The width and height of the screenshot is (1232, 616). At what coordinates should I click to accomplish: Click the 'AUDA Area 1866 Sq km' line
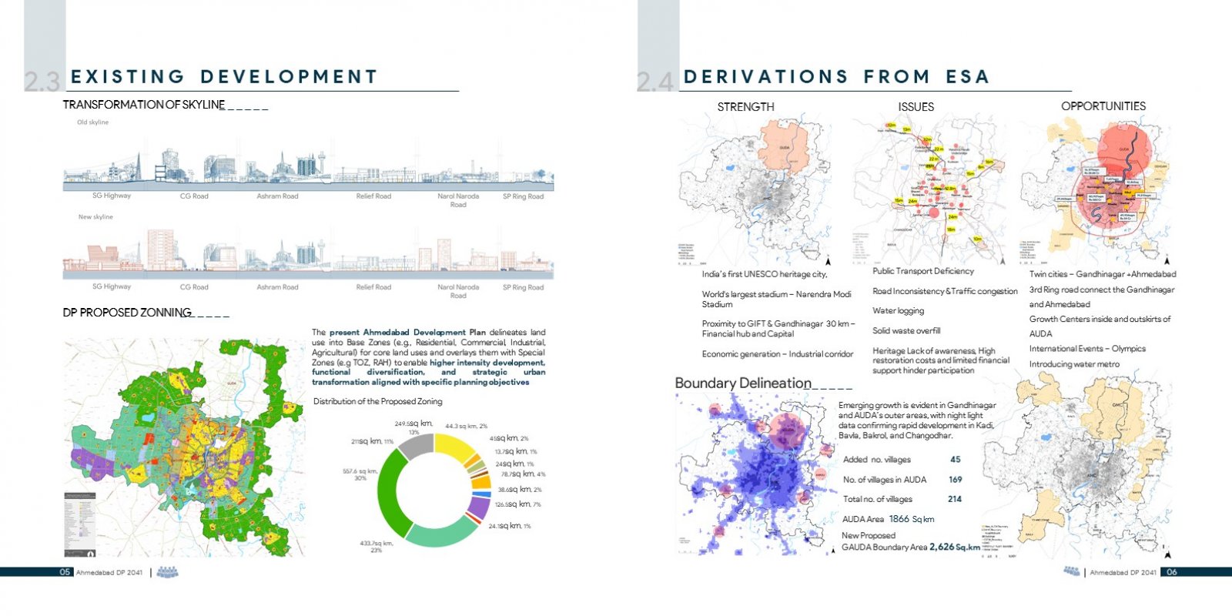[x=888, y=519]
